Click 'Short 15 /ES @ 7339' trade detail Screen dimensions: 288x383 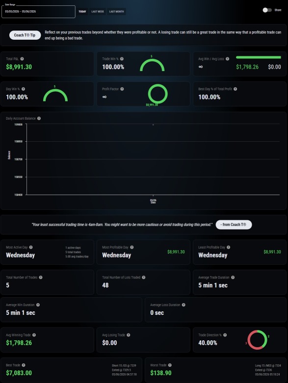coord(124,366)
